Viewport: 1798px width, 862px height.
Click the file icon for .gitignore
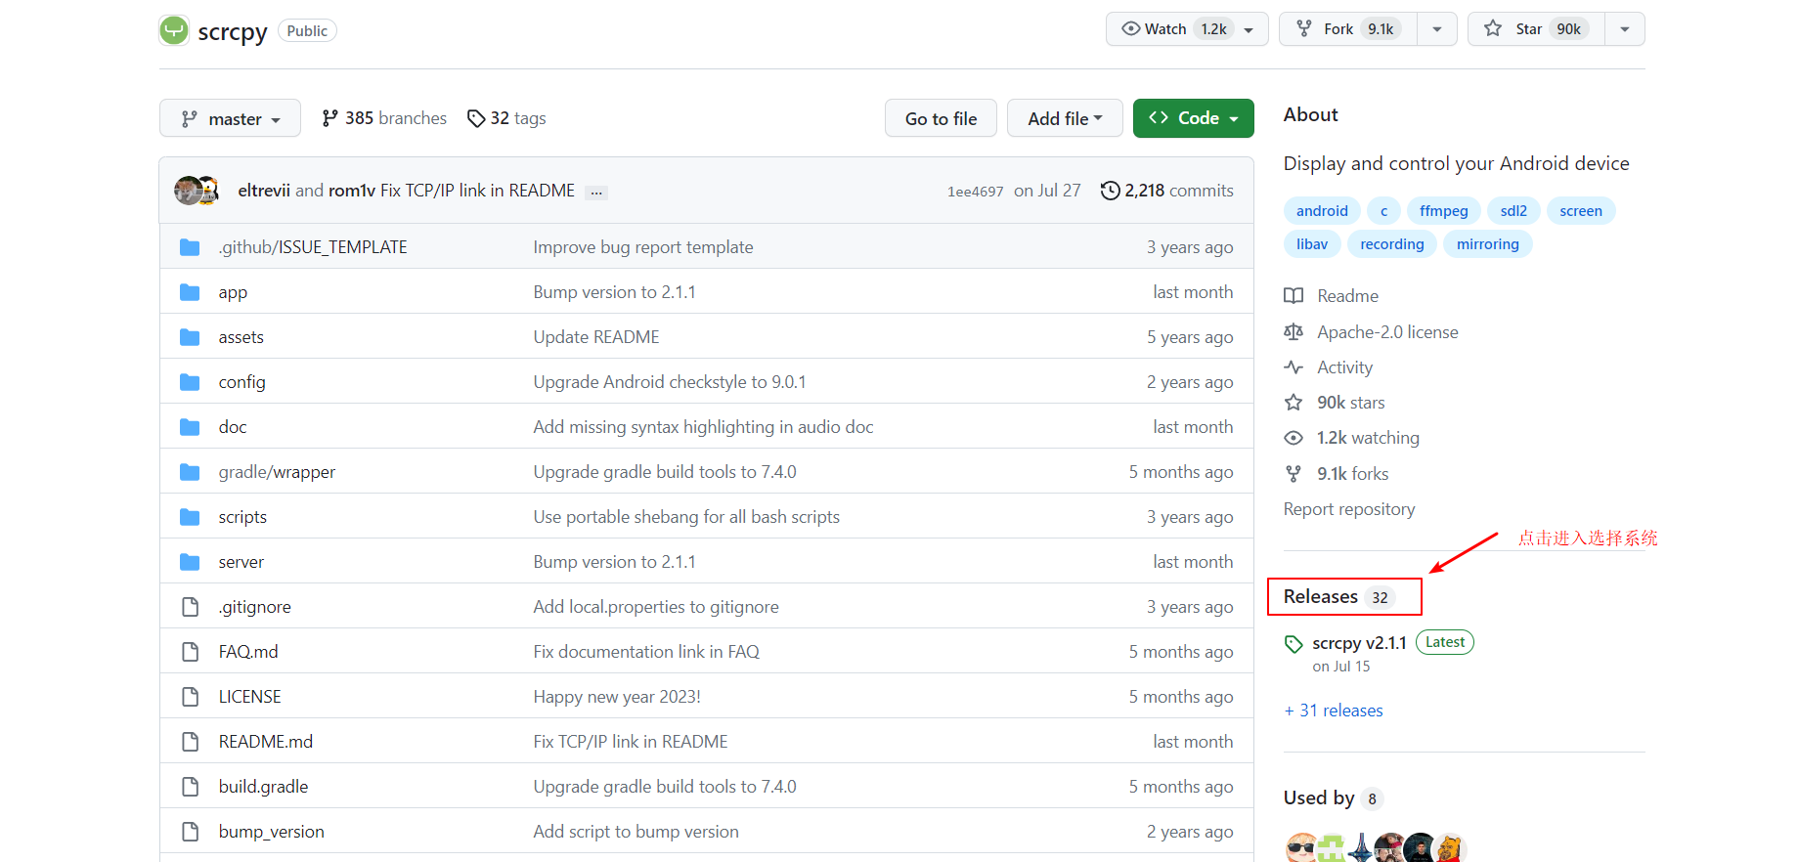pyautogui.click(x=191, y=607)
